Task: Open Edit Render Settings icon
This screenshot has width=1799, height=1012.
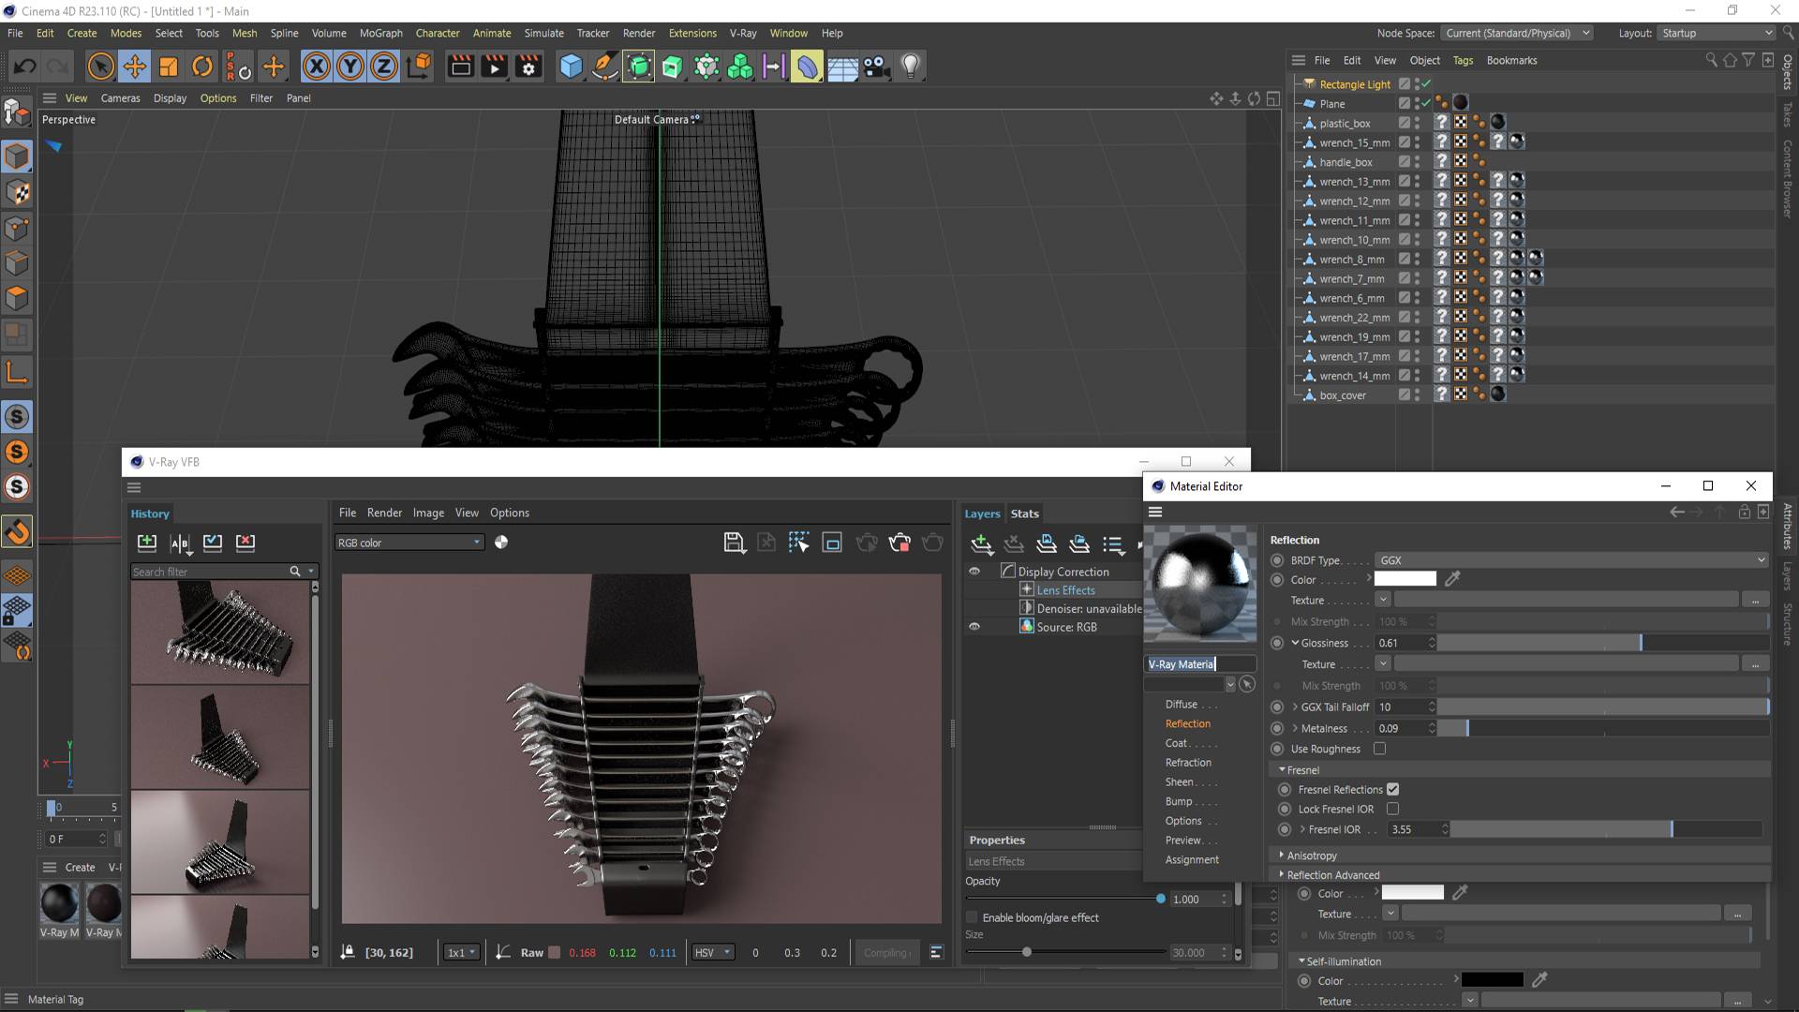Action: [x=529, y=67]
